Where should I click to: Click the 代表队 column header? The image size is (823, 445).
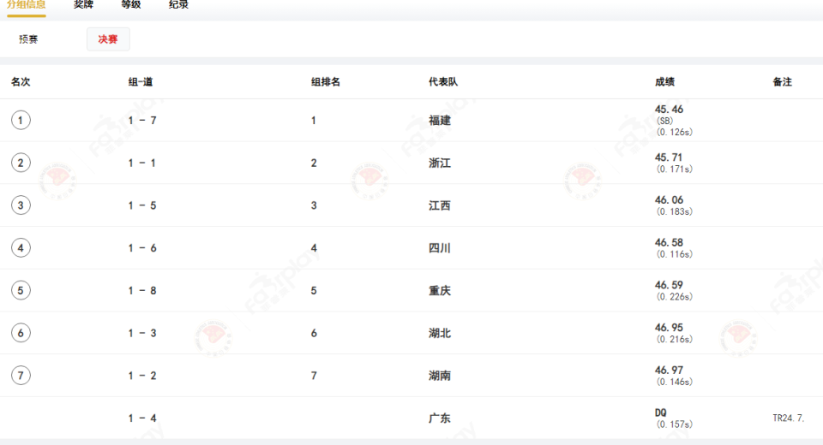442,82
